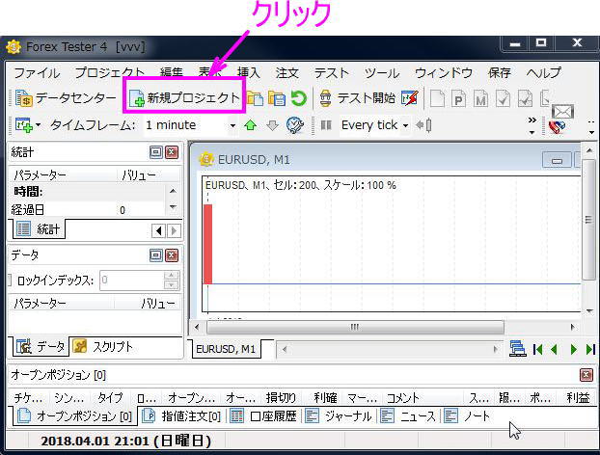Click the blank new order page icon
The width and height of the screenshot is (600, 455).
pyautogui.click(x=437, y=98)
